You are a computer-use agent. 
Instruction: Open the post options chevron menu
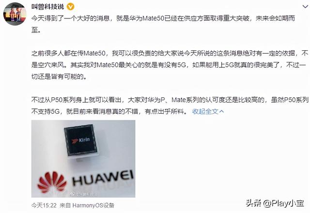305,7
